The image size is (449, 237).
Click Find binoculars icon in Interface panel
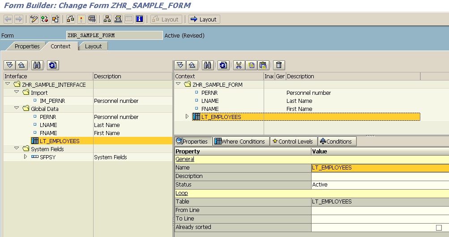click(x=37, y=65)
